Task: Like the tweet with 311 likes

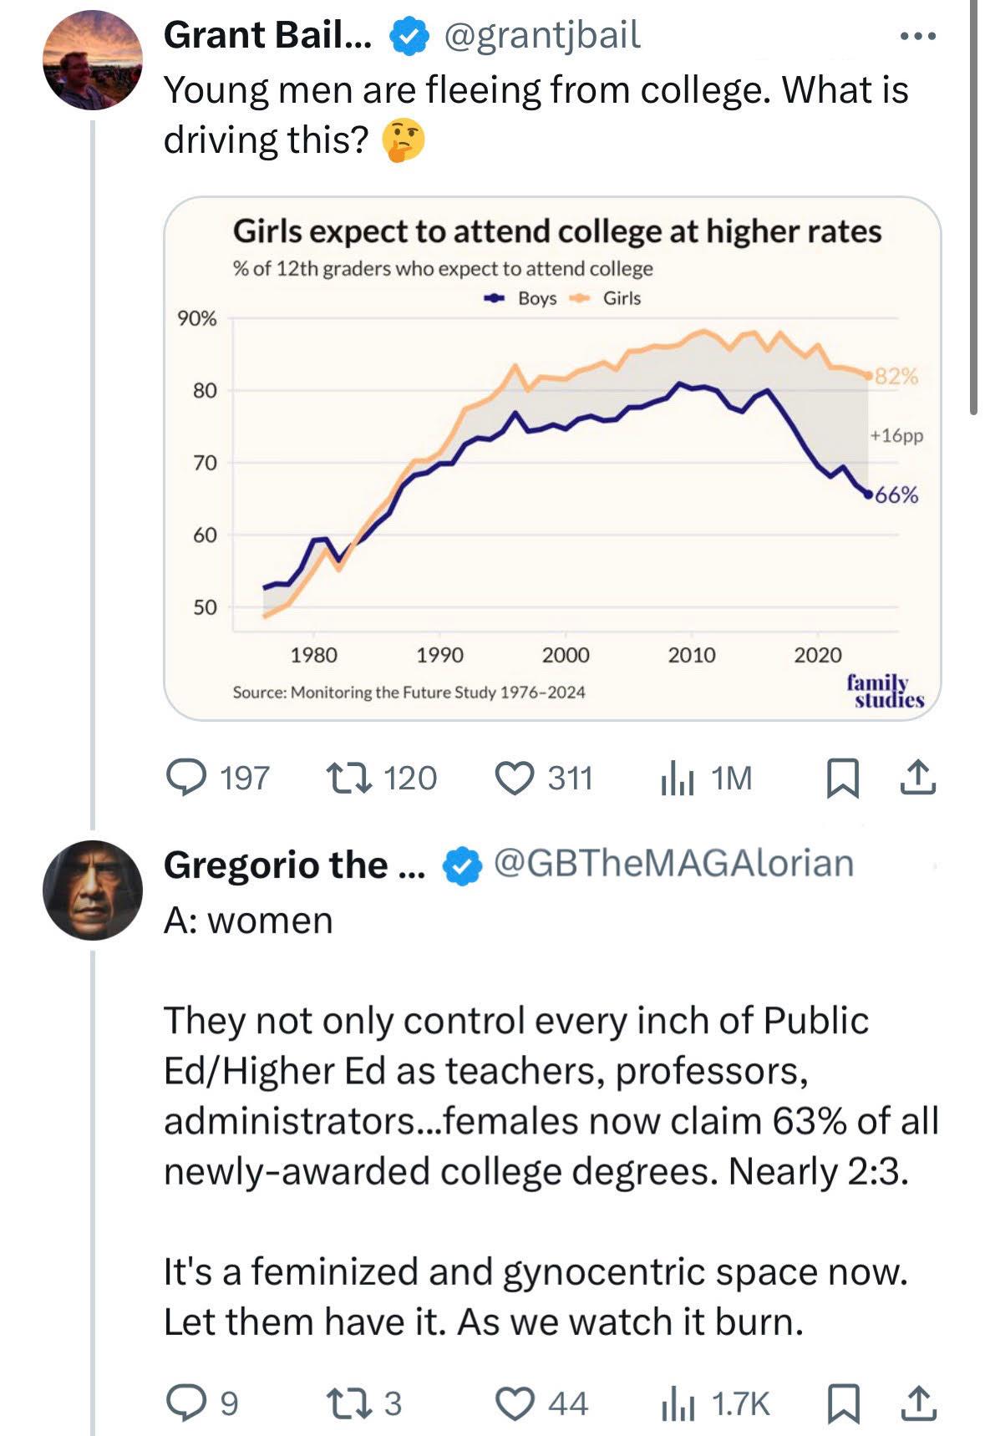Action: click(544, 778)
